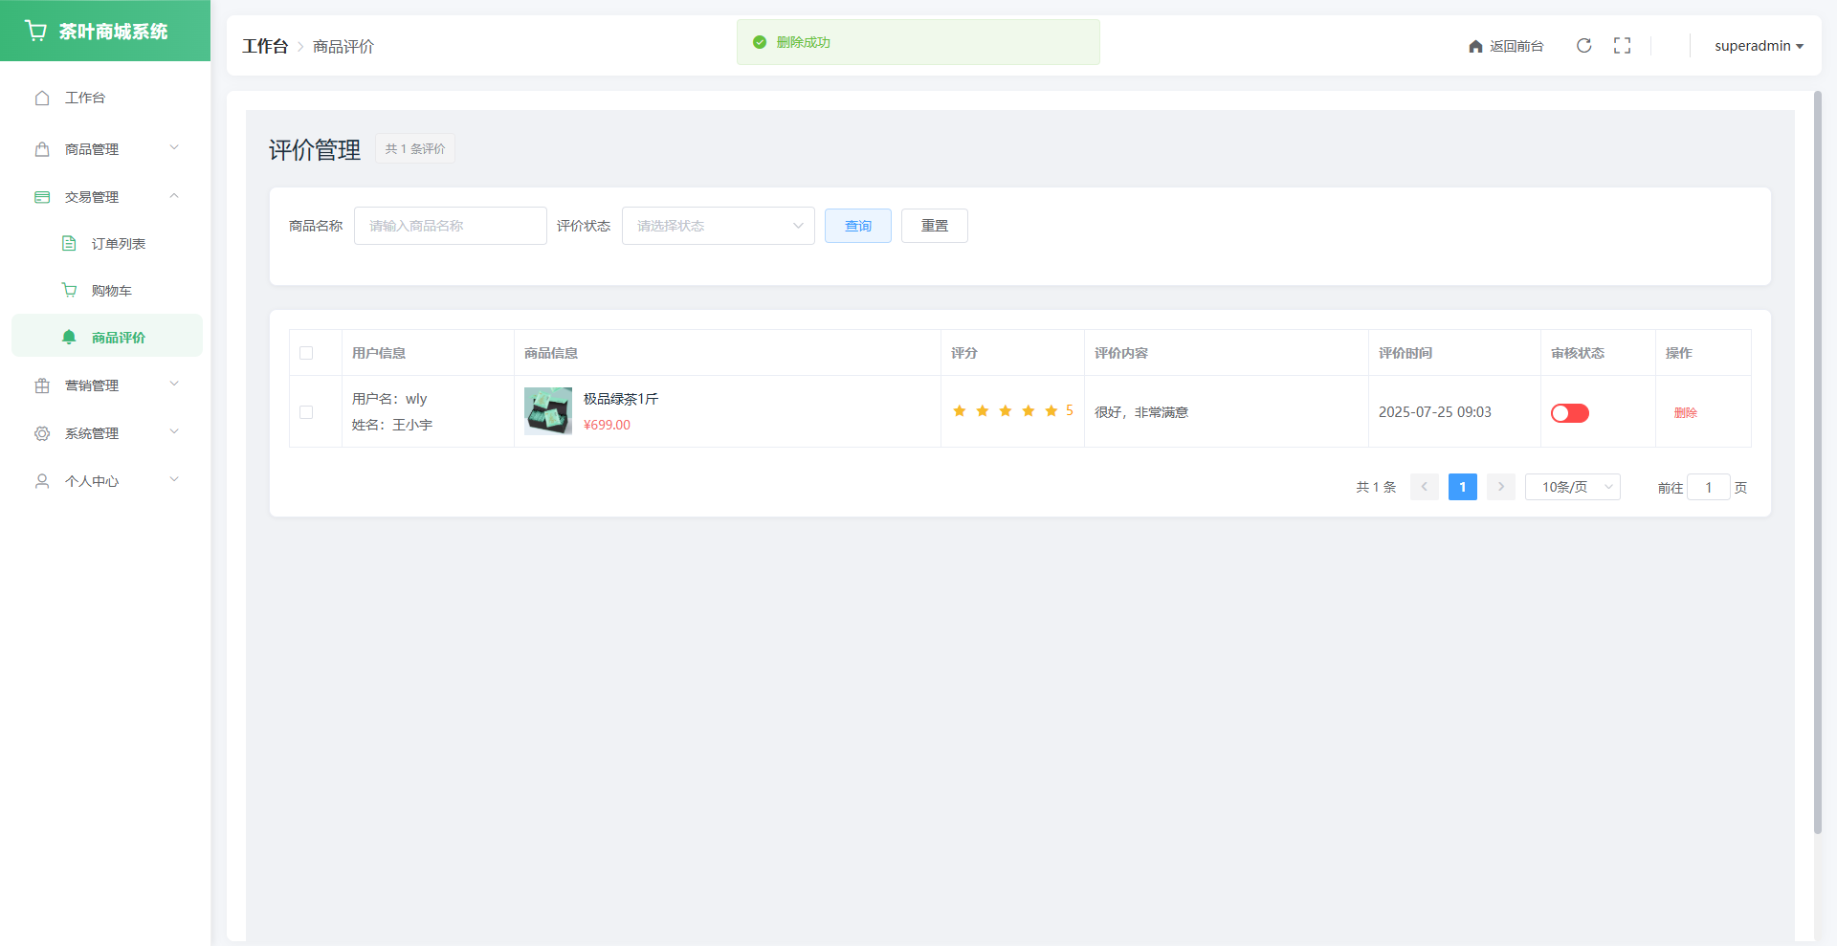This screenshot has height=946, width=1837.
Task: Go to 工作台 in the sidebar
Action: point(84,98)
